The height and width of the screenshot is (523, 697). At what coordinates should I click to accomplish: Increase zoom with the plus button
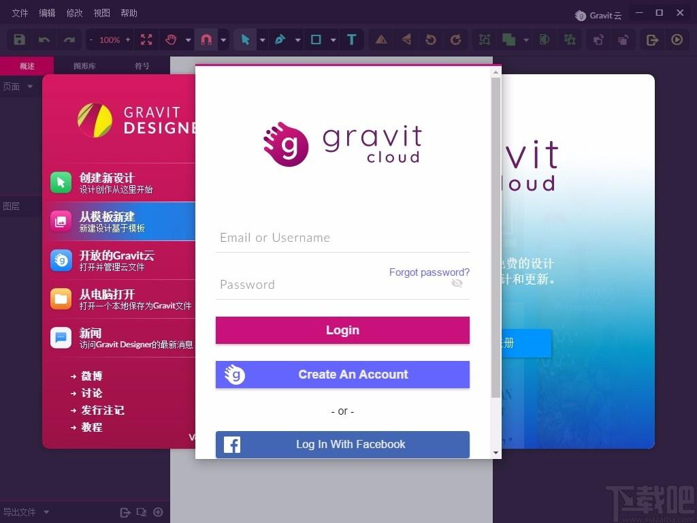click(x=127, y=39)
